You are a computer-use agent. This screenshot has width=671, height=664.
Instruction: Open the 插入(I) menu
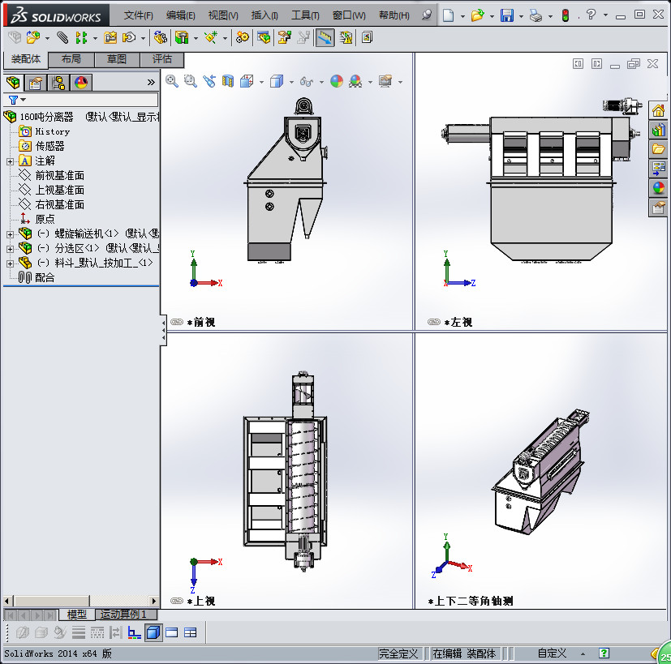(265, 16)
